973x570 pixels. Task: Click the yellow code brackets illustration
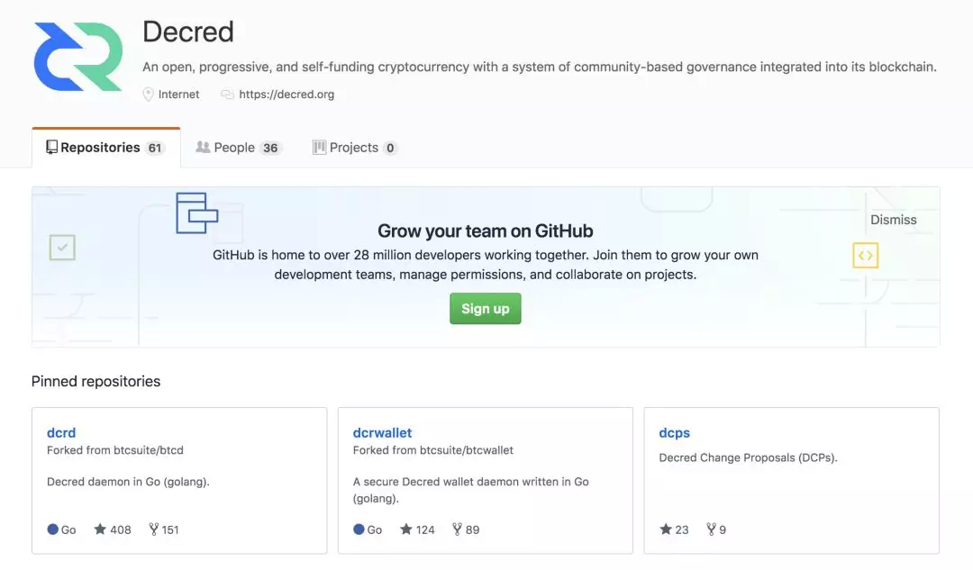865,256
